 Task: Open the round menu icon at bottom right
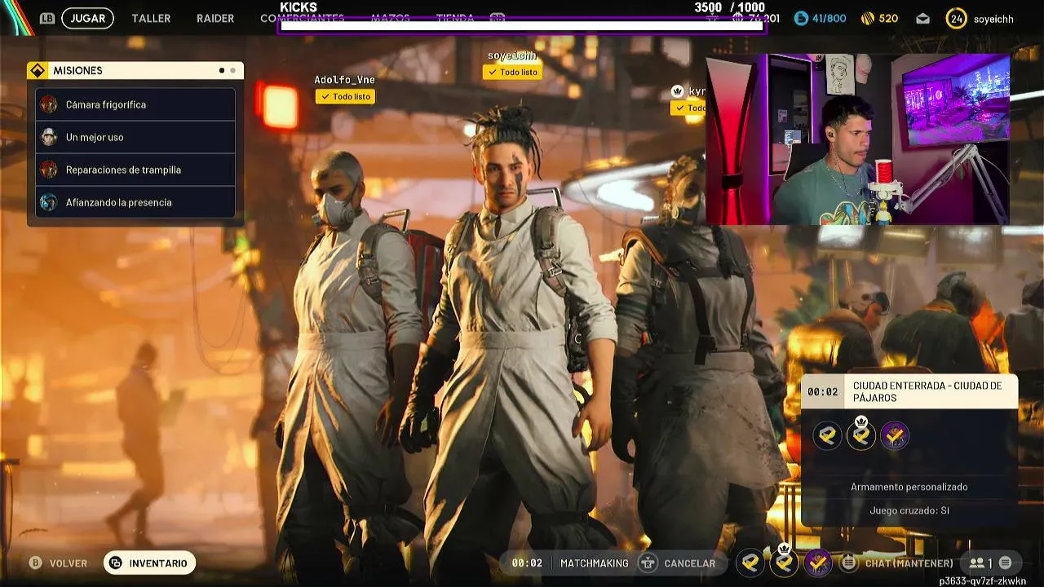tap(1005, 563)
